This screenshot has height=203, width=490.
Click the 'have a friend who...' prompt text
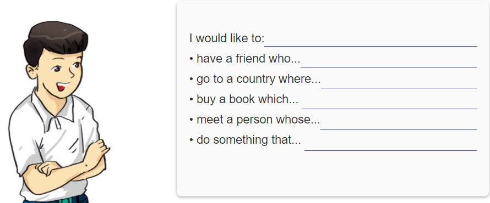click(x=248, y=59)
